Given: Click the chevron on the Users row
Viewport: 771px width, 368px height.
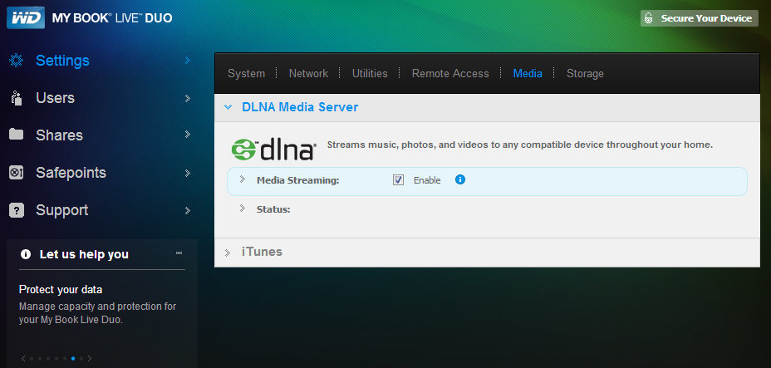Looking at the screenshot, I should 187,98.
